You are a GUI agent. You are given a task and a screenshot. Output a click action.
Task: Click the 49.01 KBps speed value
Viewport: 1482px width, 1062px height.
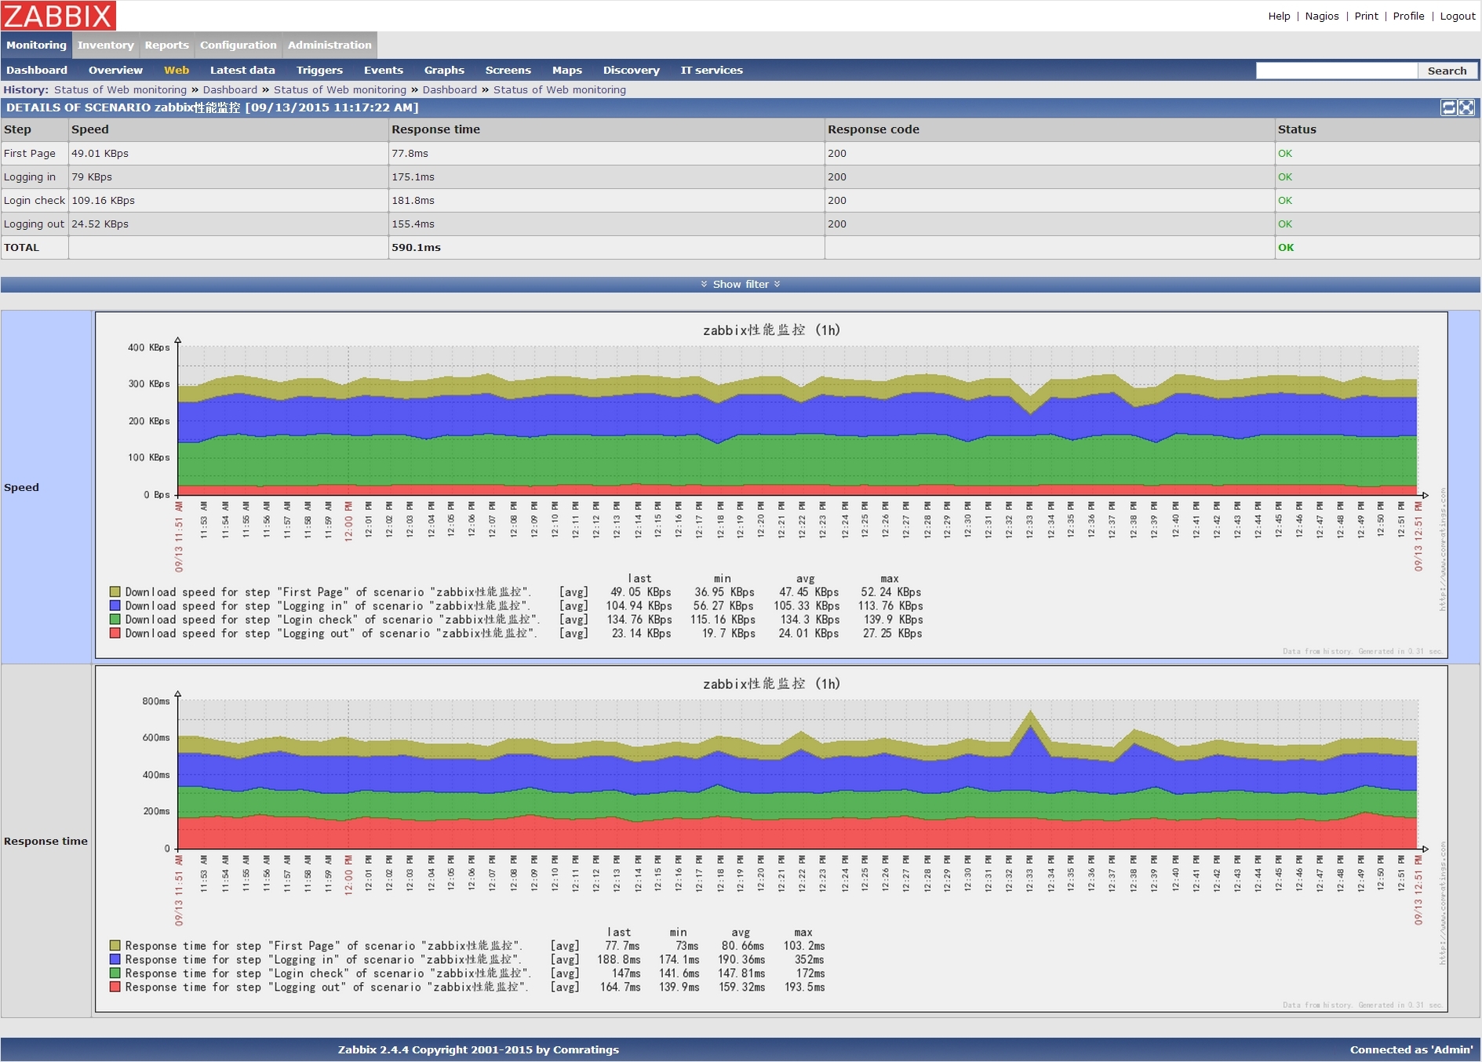pyautogui.click(x=100, y=153)
